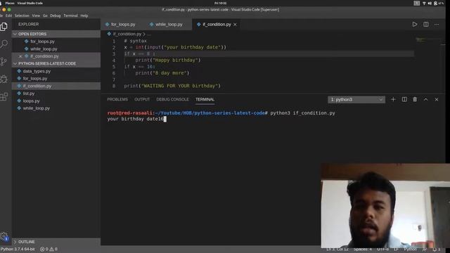Click the 'Happy birthday' print line
This screenshot has height=253, width=450.
(x=168, y=60)
